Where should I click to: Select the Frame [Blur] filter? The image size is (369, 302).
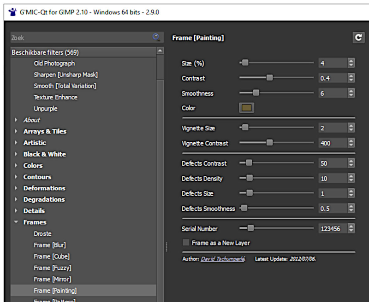click(50, 245)
